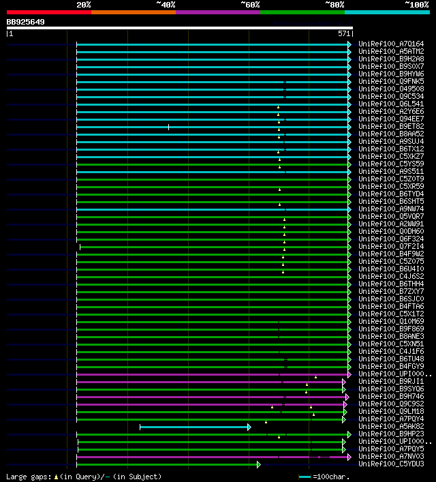Select the UniRef100_B6SHT5 label
Image resolution: width=436 pixels, height=482 pixels.
point(391,201)
